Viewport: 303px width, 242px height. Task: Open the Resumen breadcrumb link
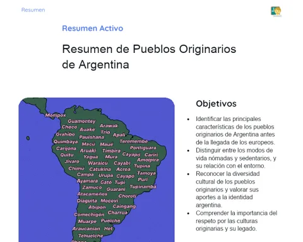[33, 10]
